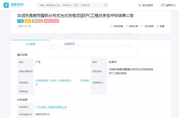Click the 收藏 text button

[x=162, y=26]
